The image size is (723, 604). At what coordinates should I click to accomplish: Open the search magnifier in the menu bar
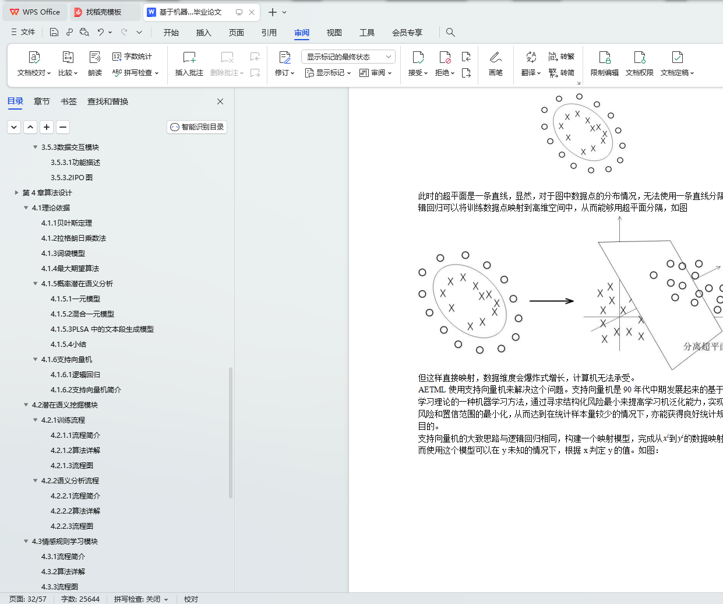pos(450,32)
